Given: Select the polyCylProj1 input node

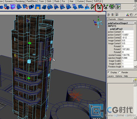Looking at the screenshot, I should click(116, 29).
